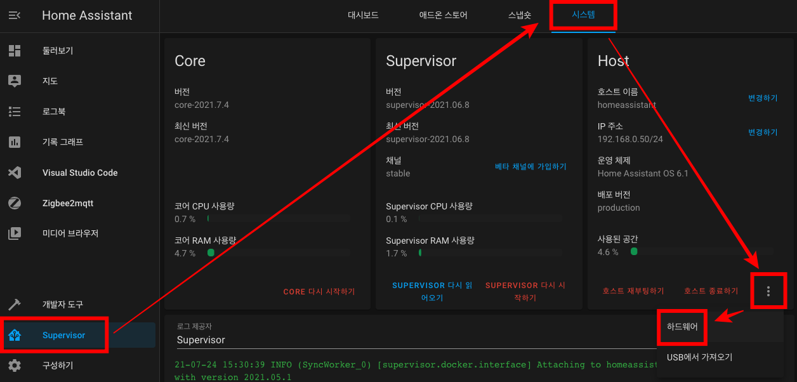The height and width of the screenshot is (382, 797).
Task: Collapse the sidebar with the menu icon
Action: (x=15, y=15)
